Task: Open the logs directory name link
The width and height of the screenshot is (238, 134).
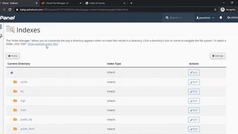Action: (23, 101)
